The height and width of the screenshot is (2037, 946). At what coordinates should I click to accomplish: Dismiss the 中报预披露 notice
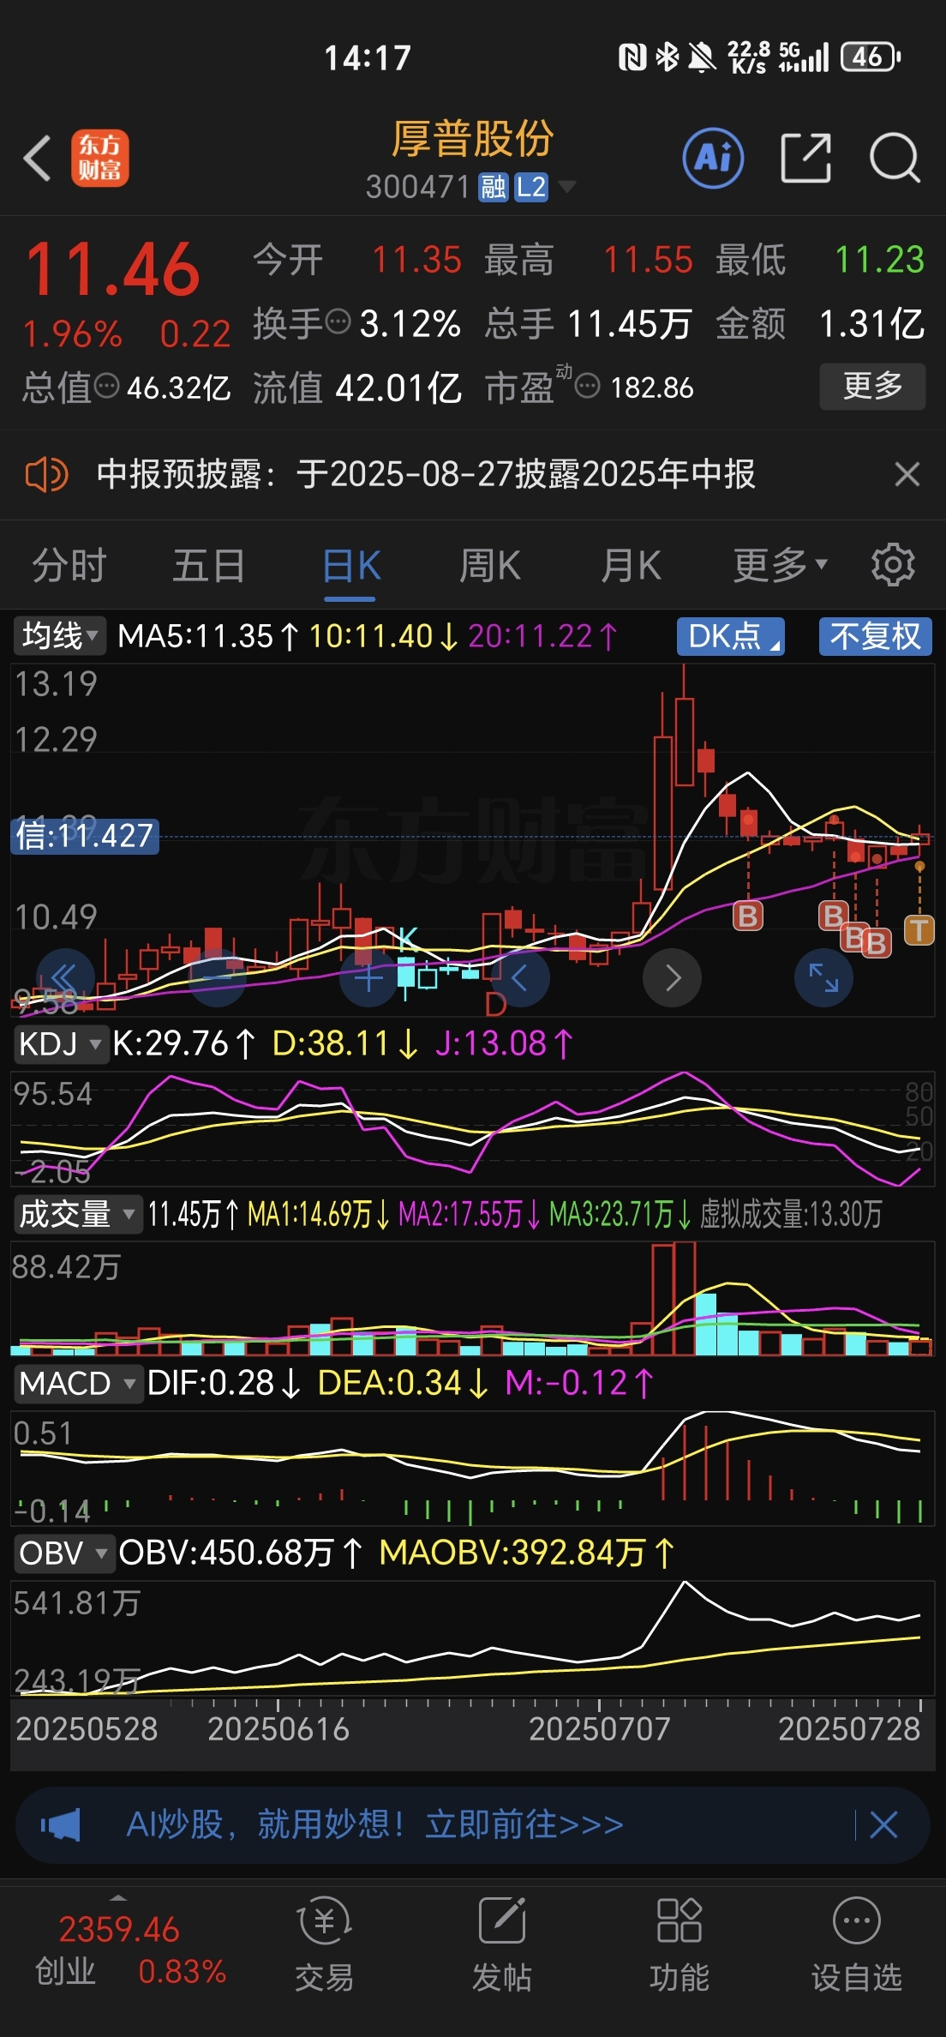907,474
